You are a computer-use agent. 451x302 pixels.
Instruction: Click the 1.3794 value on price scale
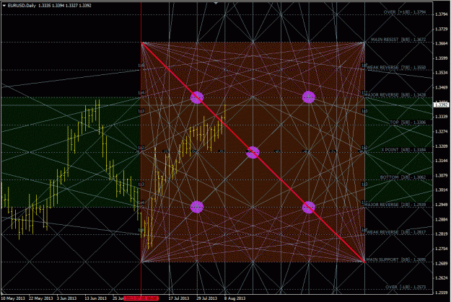click(442, 14)
